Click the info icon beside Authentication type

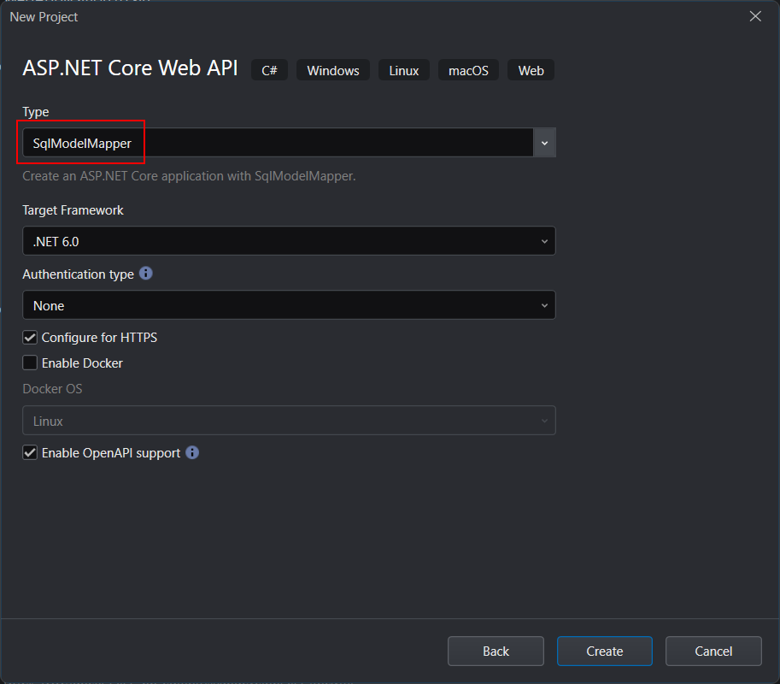click(146, 274)
